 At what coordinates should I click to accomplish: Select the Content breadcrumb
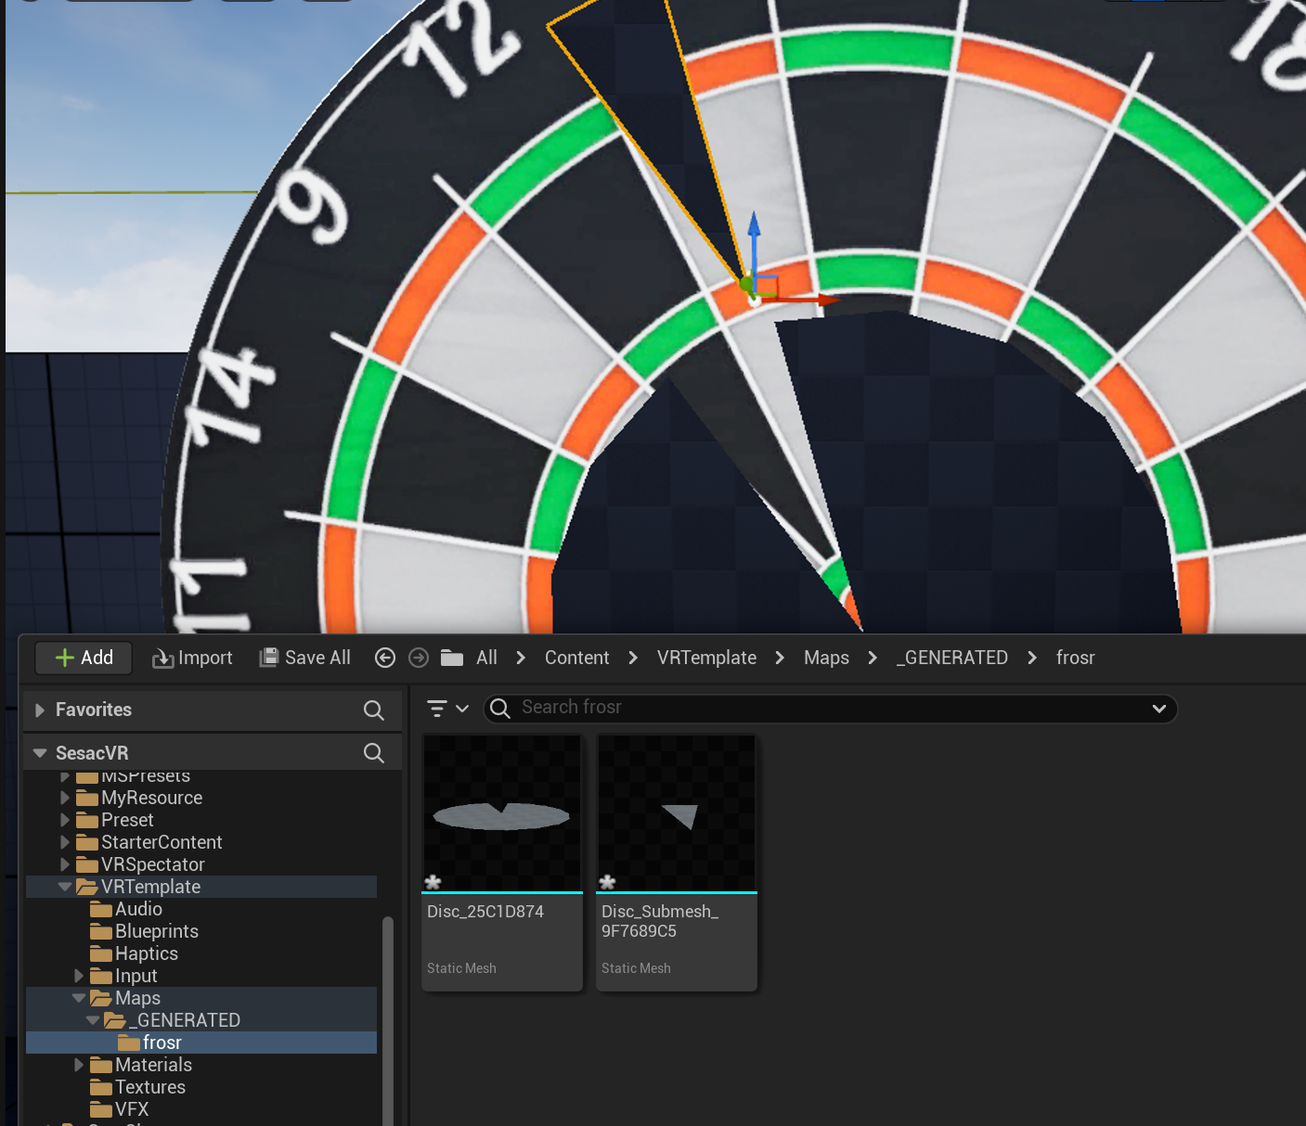coord(576,658)
